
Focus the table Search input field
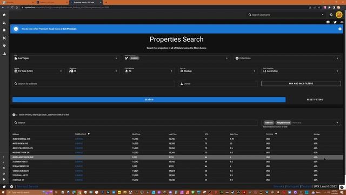point(135,123)
